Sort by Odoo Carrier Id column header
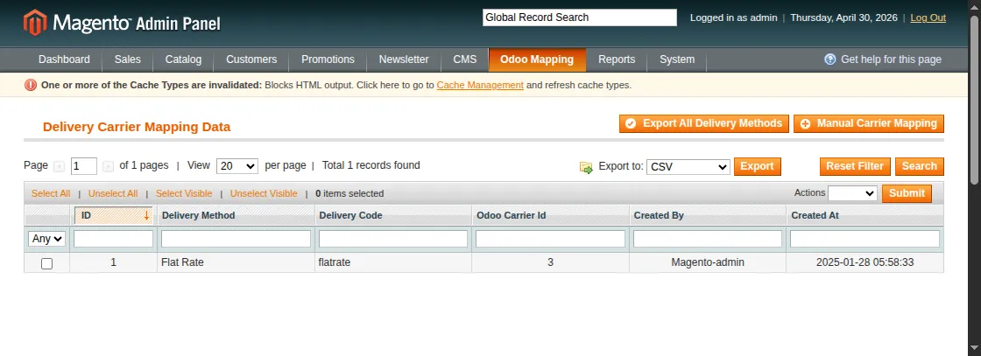Screen dimensions: 981x356 [x=512, y=215]
